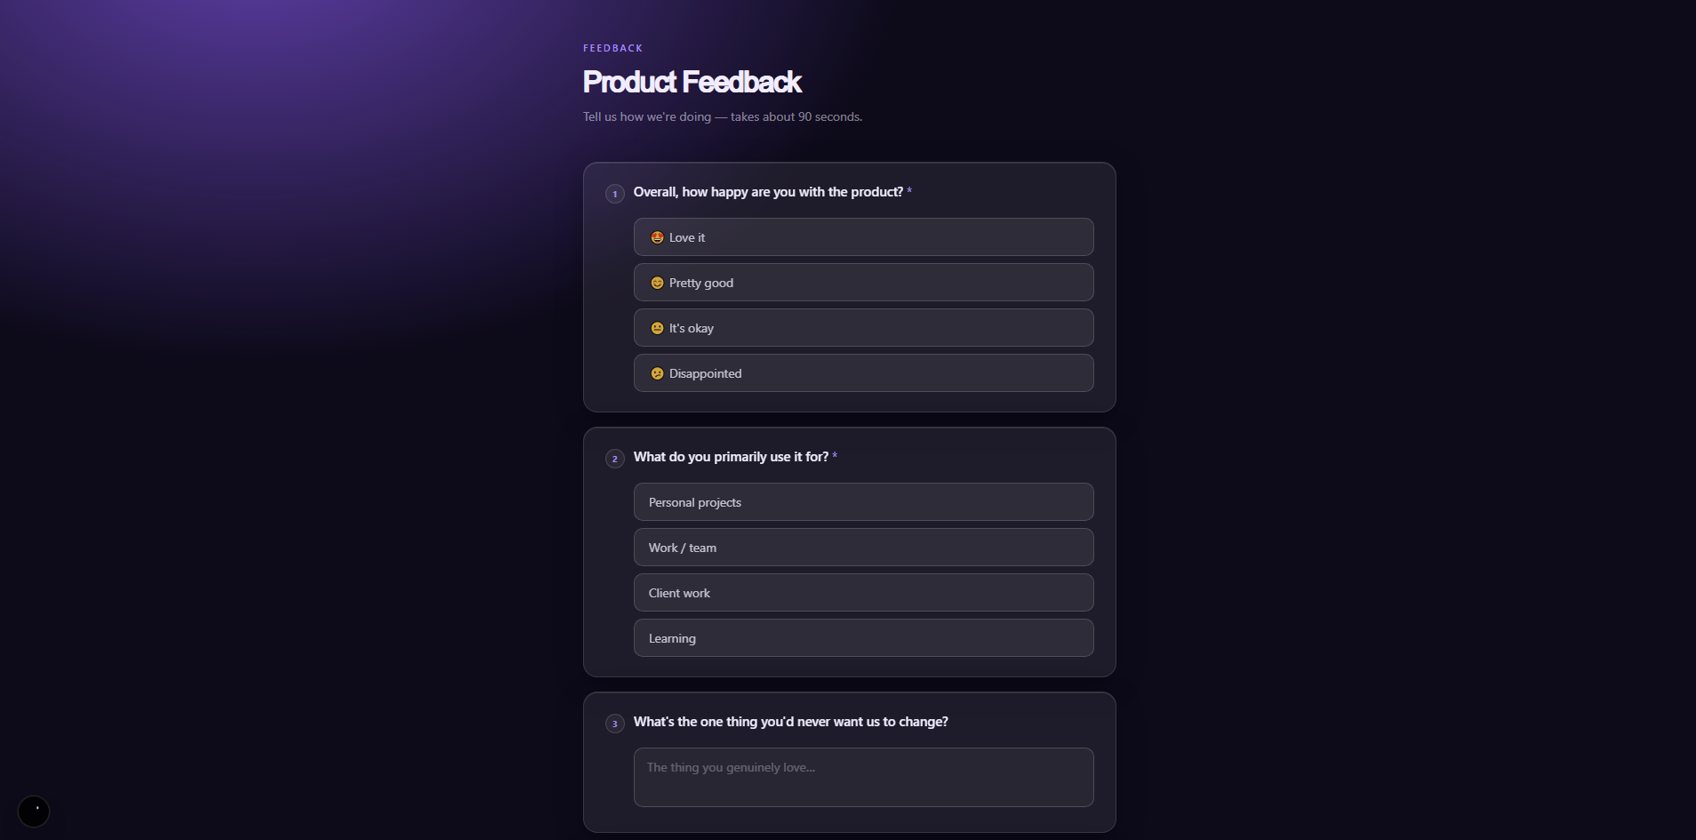Click the step 3 number badge
The width and height of the screenshot is (1696, 840).
614,724
